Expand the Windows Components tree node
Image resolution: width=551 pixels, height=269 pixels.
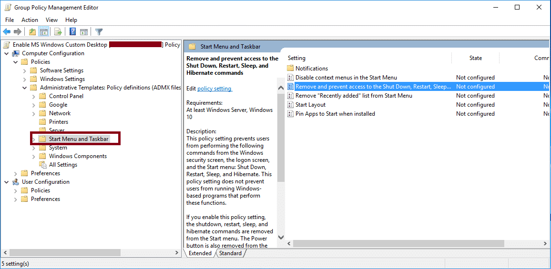pyautogui.click(x=34, y=156)
